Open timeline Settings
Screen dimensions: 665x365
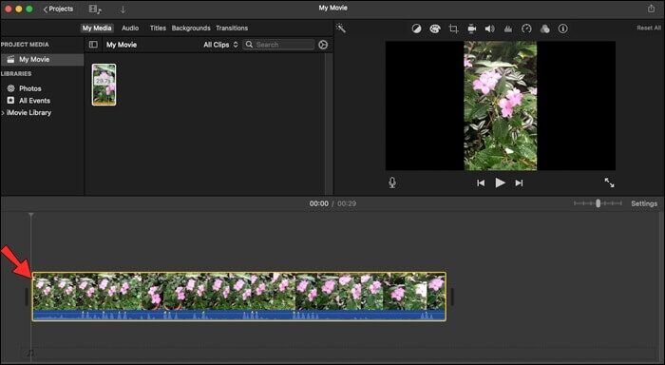click(644, 203)
